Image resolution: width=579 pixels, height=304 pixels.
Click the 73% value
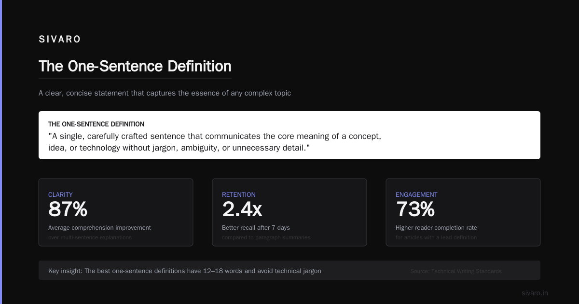point(415,209)
